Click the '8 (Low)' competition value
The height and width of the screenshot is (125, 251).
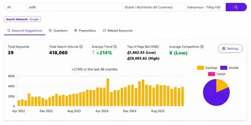[178, 53]
